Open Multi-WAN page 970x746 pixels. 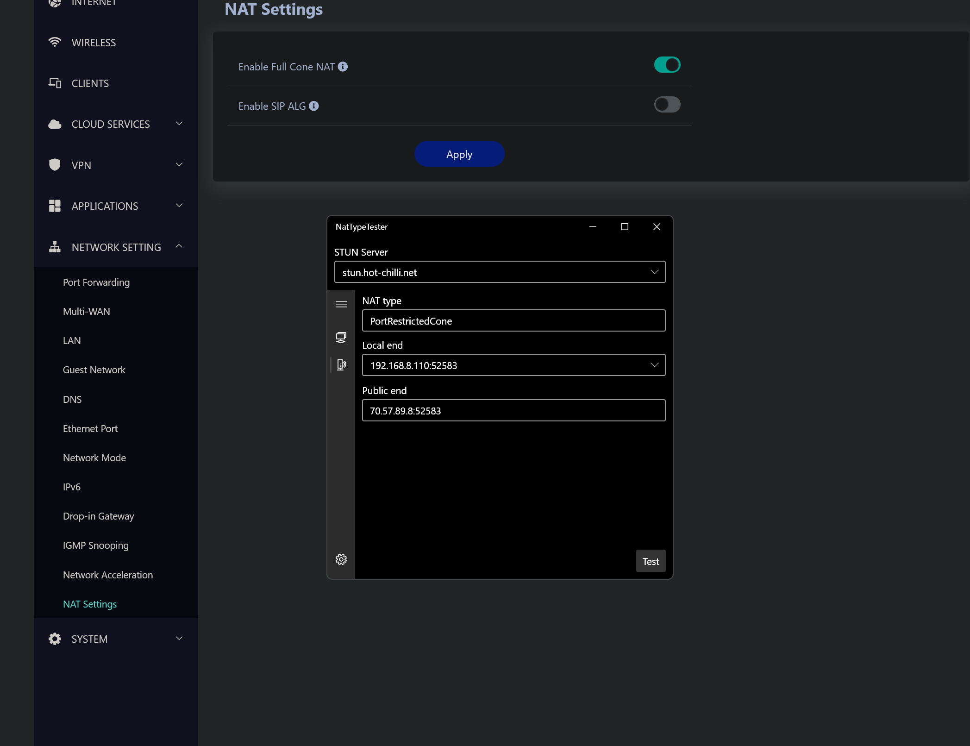click(87, 312)
